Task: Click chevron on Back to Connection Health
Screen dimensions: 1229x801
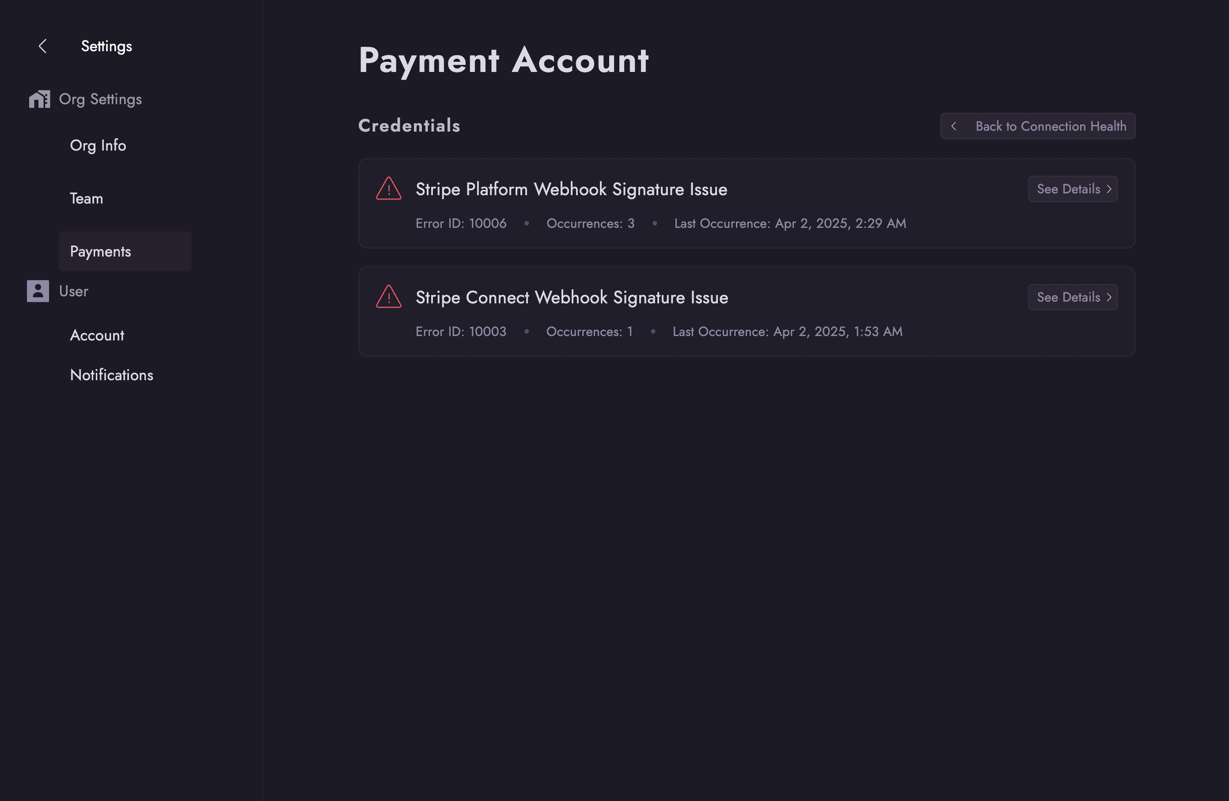Action: (954, 126)
